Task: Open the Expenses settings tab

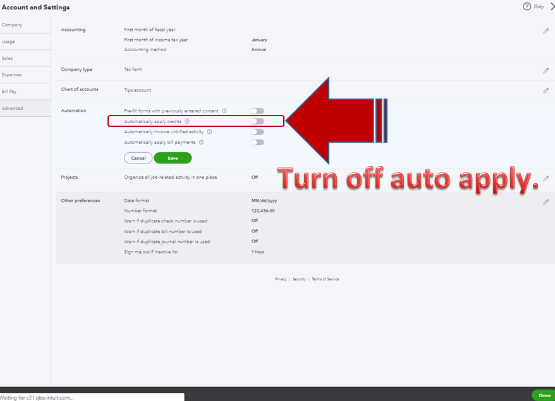Action: pyautogui.click(x=25, y=75)
